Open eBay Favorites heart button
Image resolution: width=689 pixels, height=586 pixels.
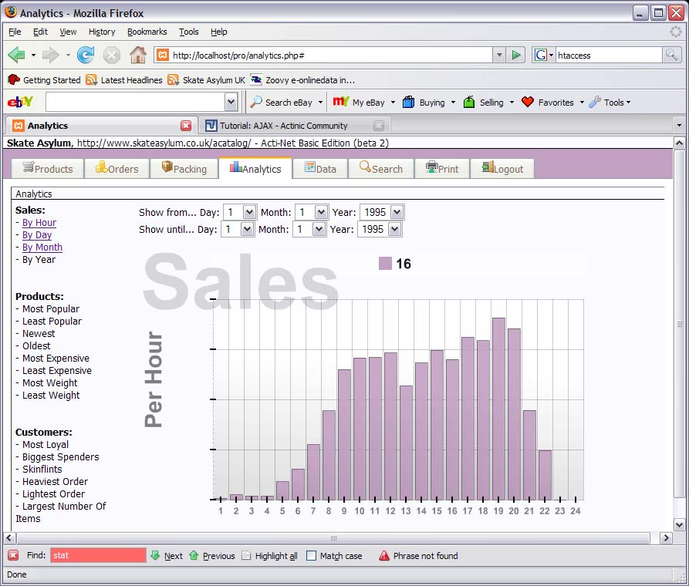point(548,102)
